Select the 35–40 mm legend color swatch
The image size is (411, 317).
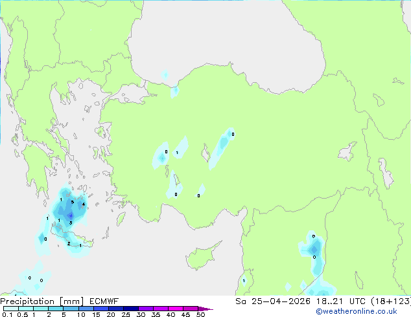click(x=160, y=309)
